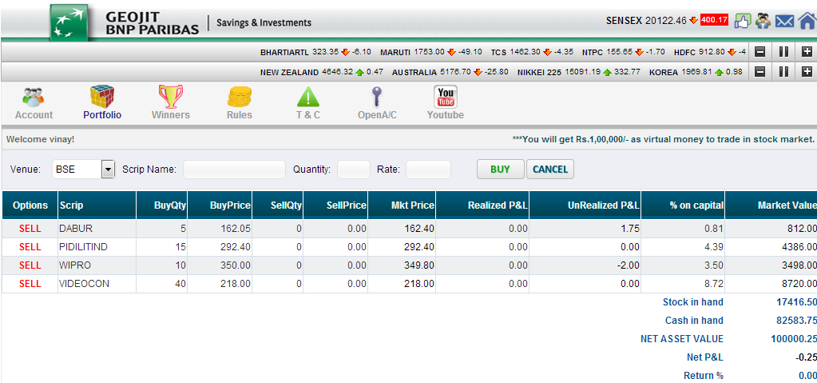Click BHARTIARTL in the ticker

(285, 52)
